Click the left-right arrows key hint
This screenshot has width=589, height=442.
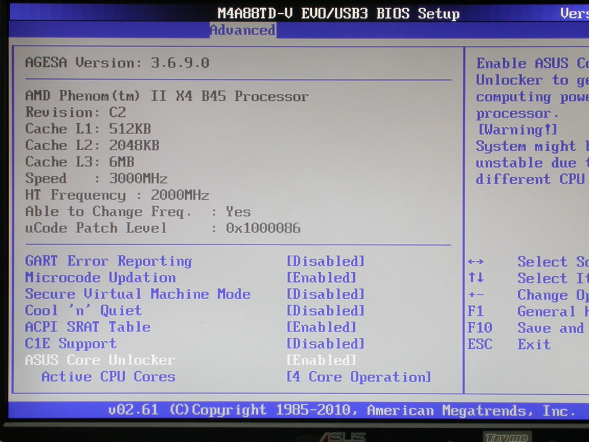pyautogui.click(x=476, y=262)
